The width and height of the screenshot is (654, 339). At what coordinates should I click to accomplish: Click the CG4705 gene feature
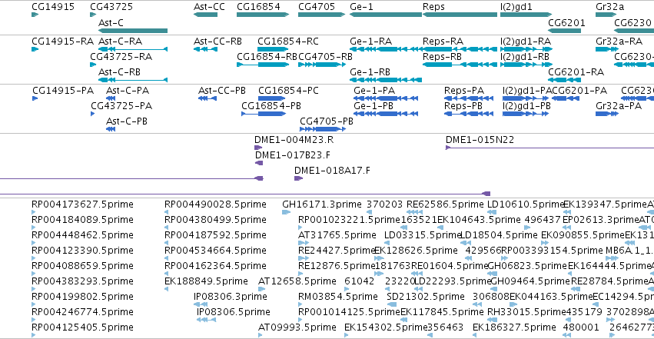[x=321, y=15]
